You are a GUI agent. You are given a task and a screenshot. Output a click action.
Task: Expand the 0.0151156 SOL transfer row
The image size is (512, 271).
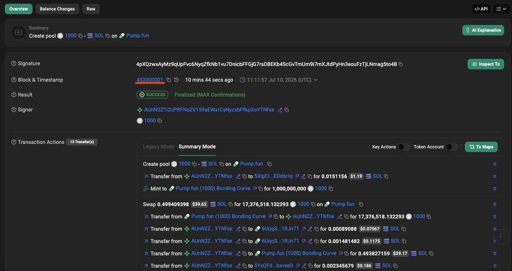click(495, 176)
